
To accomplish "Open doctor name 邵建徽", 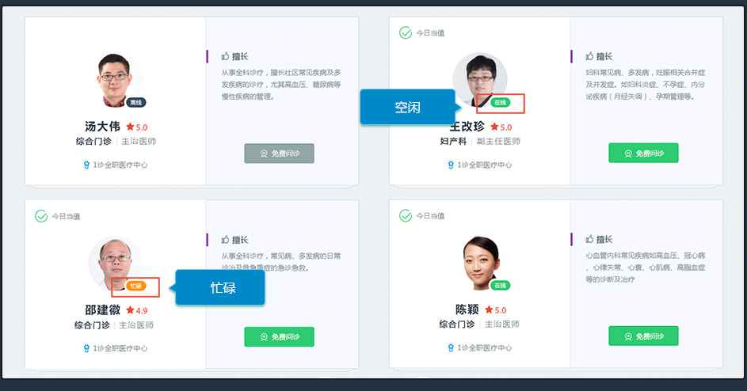I will click(x=102, y=310).
